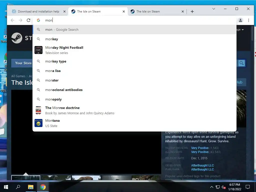This screenshot has width=256, height=192.
Task: Click the Community Hub button
Action: coord(241,82)
